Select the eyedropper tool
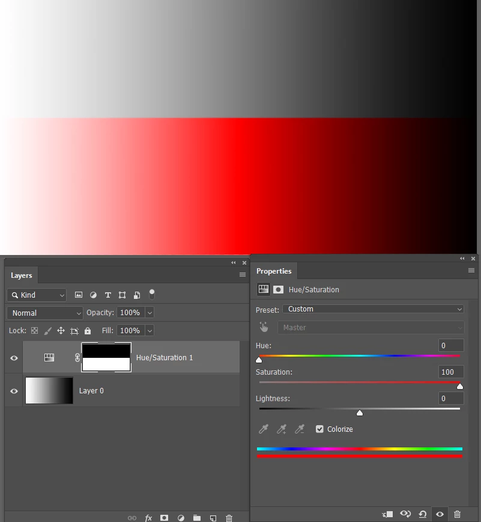 tap(264, 429)
